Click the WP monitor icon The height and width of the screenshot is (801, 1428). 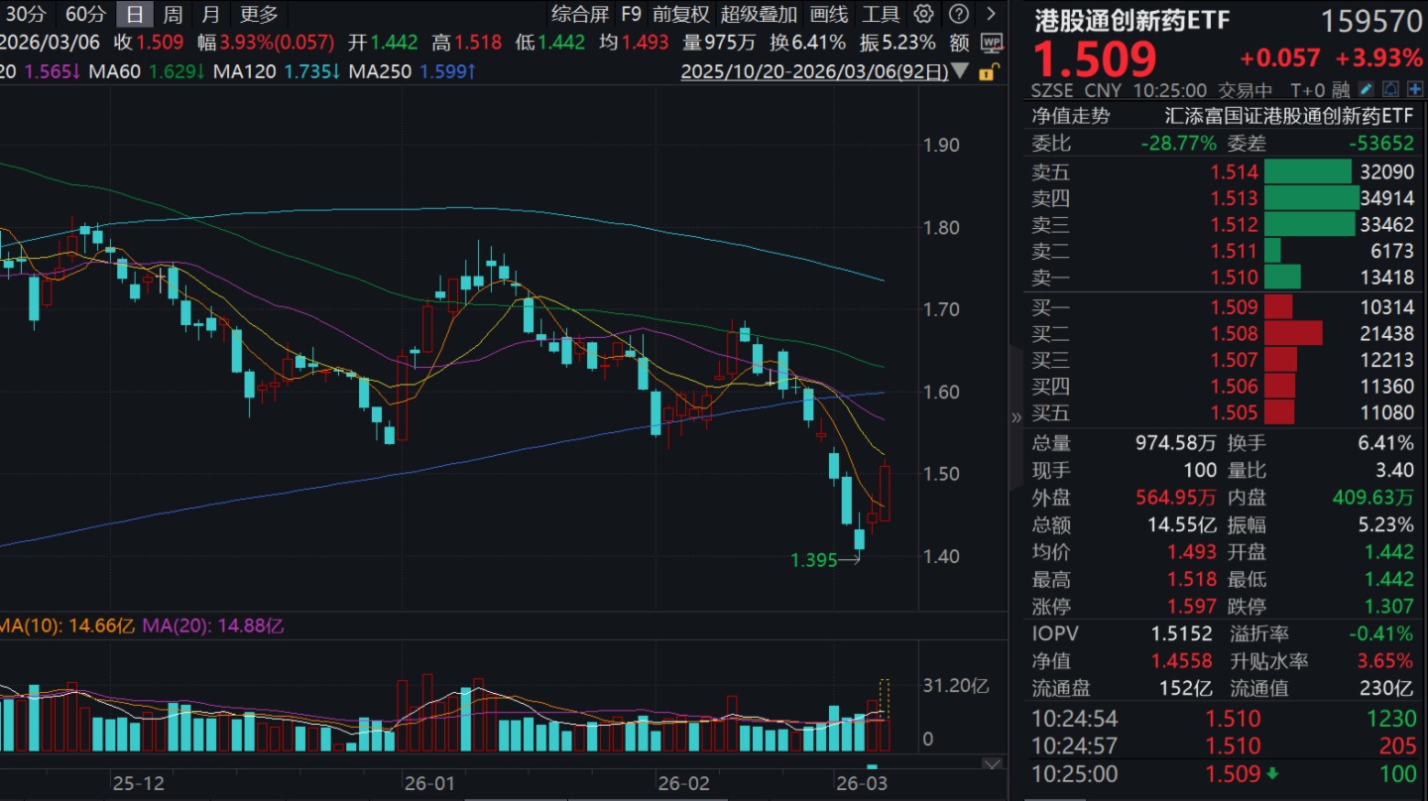click(991, 43)
